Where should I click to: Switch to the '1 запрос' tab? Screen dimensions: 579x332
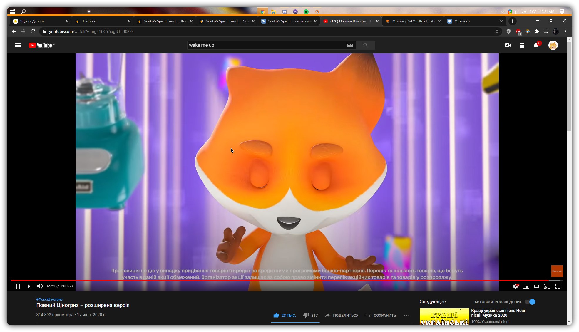coord(102,21)
